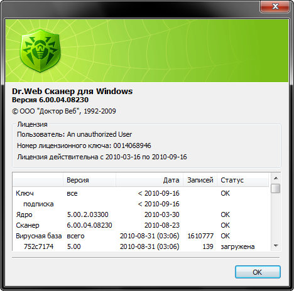
Task: Click the Записей column header
Action: coord(200,180)
